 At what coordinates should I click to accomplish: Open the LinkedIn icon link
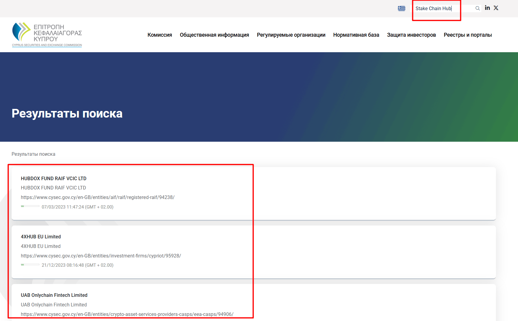click(x=487, y=8)
